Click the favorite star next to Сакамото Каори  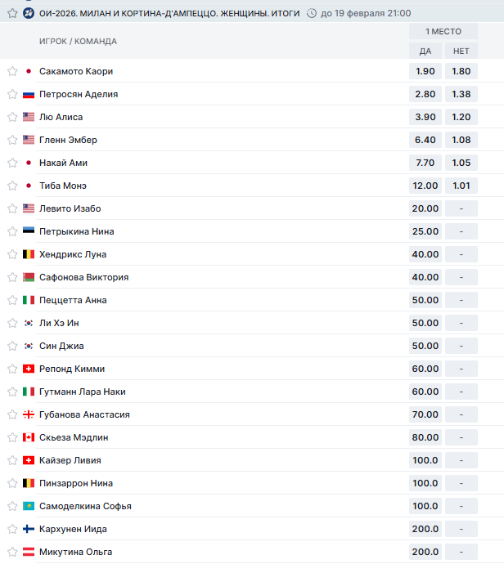tap(12, 71)
